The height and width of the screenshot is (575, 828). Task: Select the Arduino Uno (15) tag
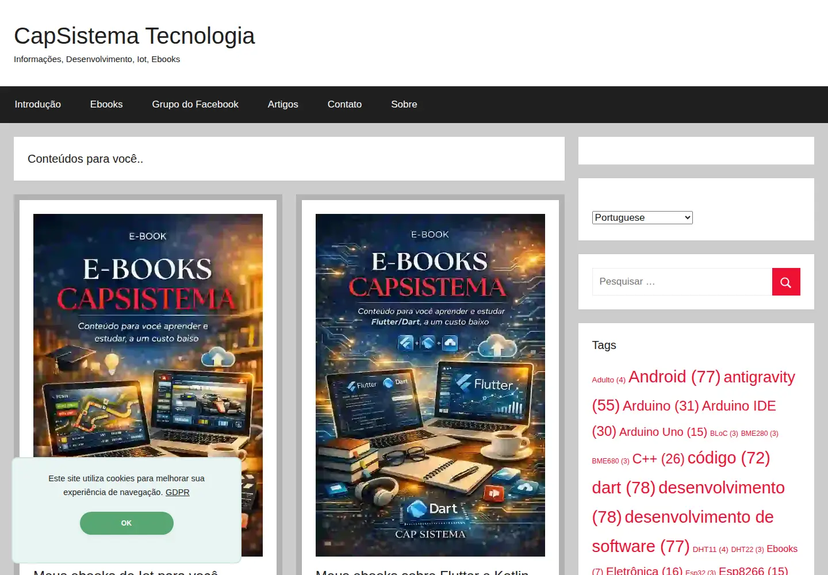pyautogui.click(x=663, y=432)
